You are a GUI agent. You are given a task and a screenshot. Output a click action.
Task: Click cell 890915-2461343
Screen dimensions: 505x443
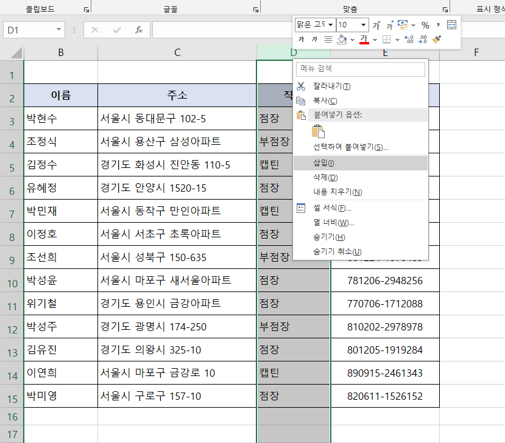point(385,373)
